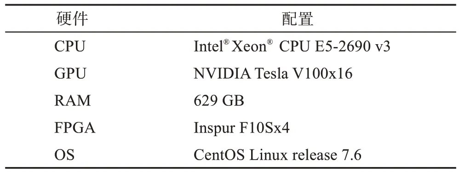Select the GPU row label
Viewport: 459px width, 173px height.
click(x=70, y=74)
